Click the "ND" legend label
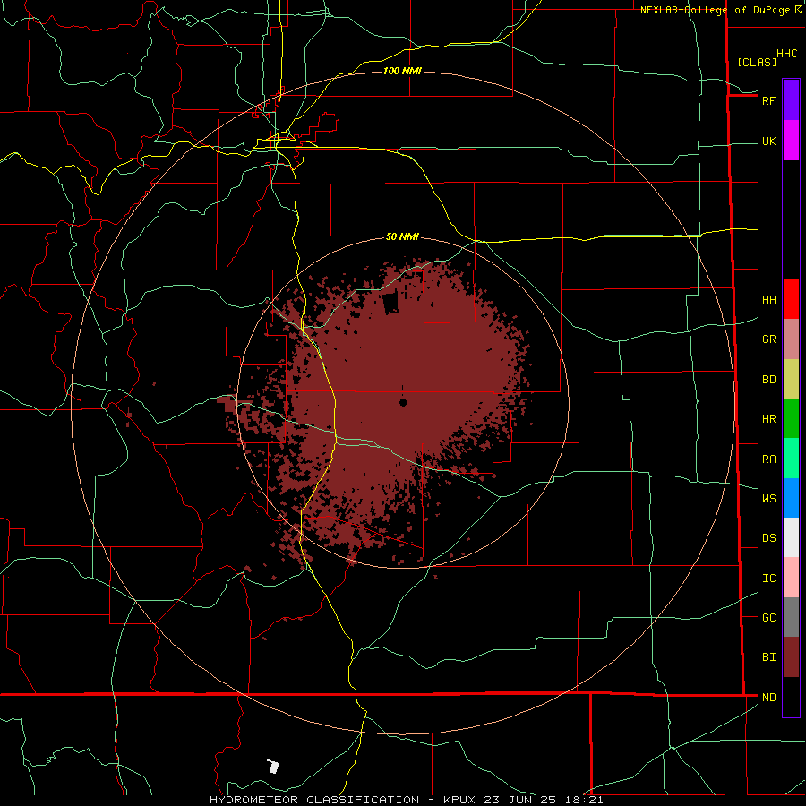Screen dimensions: 806x806 [768, 698]
